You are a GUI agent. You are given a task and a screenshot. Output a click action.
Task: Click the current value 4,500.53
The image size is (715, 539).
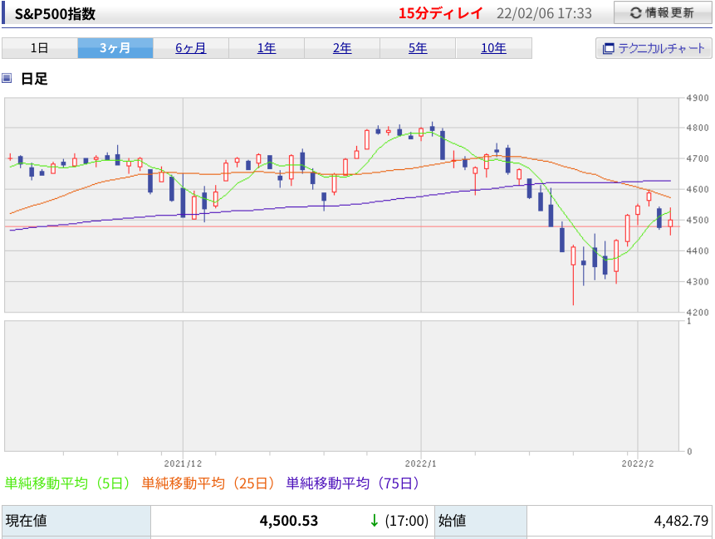click(x=289, y=521)
